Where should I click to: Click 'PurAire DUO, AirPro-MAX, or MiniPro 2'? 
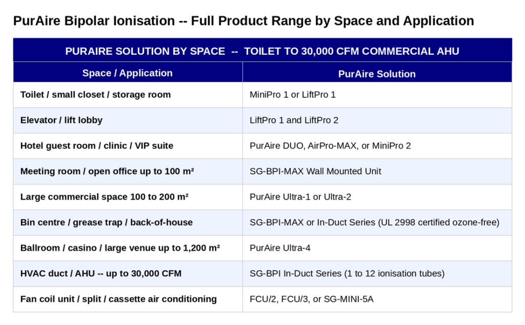tap(377, 146)
